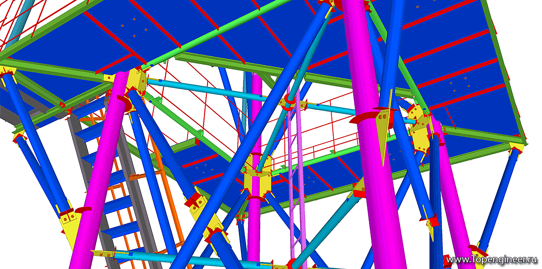Select the long triangular yellow gusset plate
The width and height of the screenshot is (542, 269).
point(383,134)
